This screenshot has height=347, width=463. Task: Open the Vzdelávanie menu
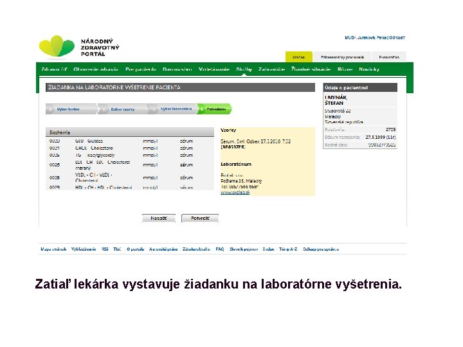[x=214, y=69]
